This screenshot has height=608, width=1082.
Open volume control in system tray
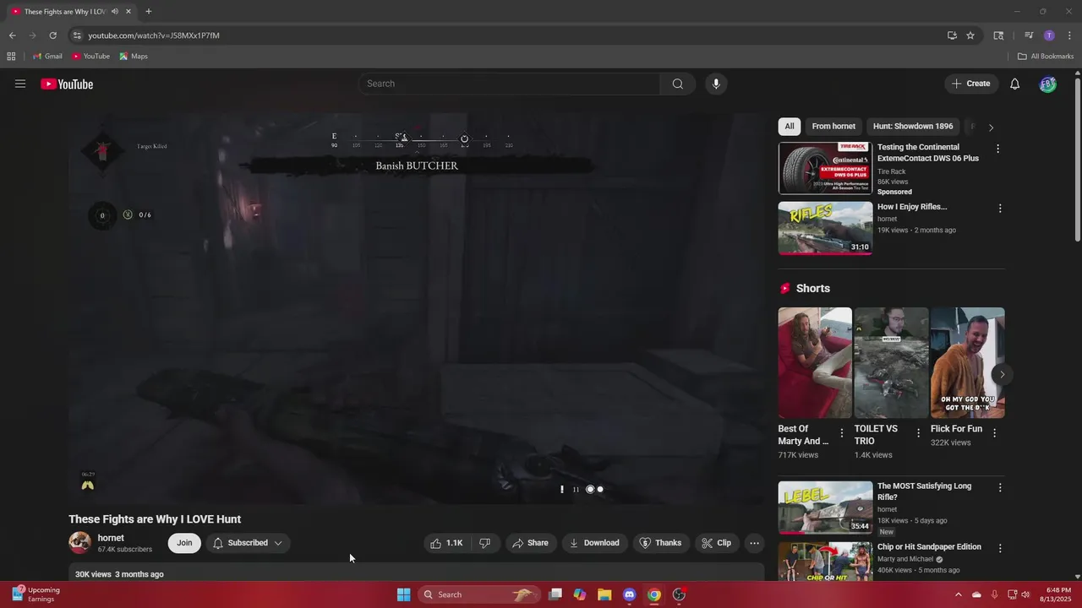point(1026,594)
